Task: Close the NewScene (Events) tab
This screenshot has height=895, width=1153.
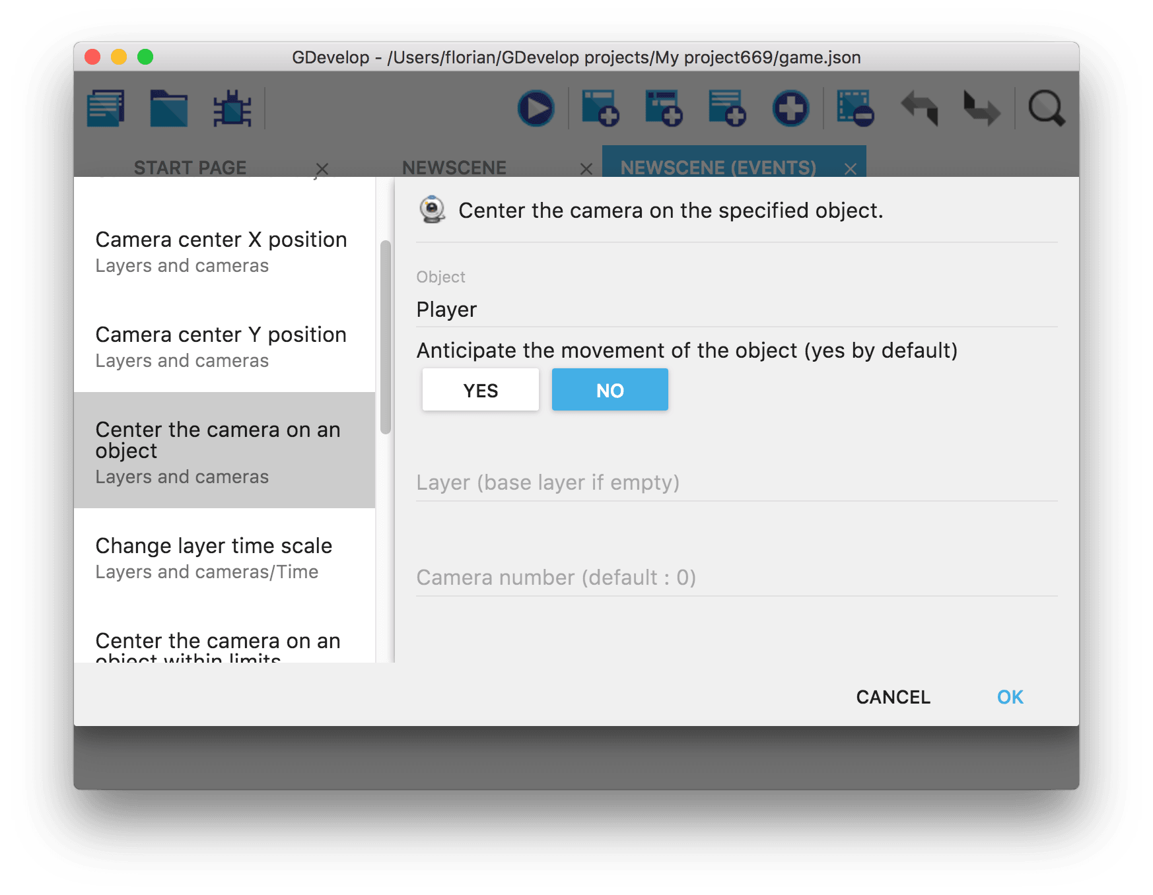Action: click(x=851, y=169)
